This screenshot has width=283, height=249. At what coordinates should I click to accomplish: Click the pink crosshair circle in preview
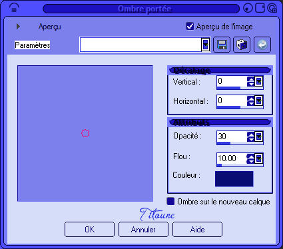click(x=85, y=133)
